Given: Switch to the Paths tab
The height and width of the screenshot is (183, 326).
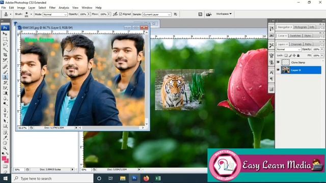Looking at the screenshot, I should pos(308,44).
